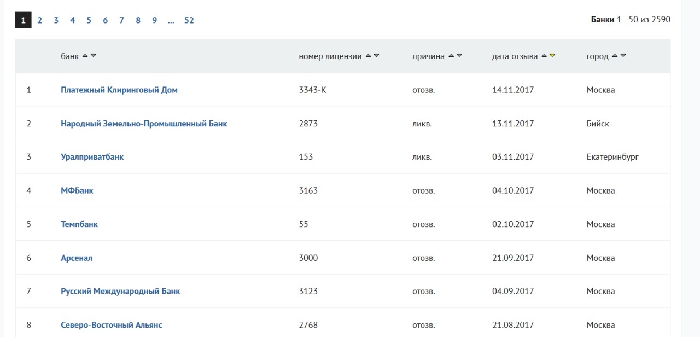Viewport: 700px width, 337px height.
Task: Go to page 9
Action: click(x=154, y=20)
